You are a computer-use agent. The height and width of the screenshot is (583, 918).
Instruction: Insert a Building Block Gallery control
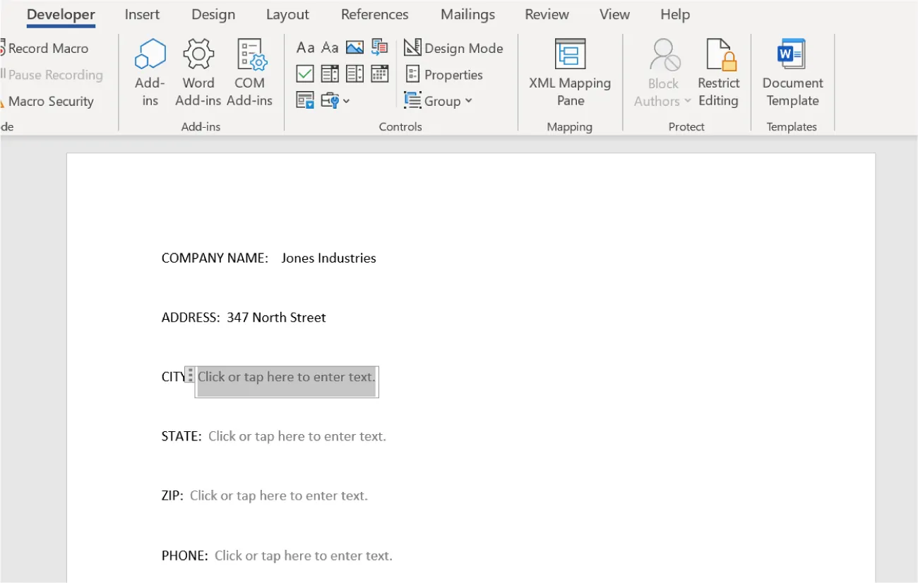pyautogui.click(x=379, y=47)
